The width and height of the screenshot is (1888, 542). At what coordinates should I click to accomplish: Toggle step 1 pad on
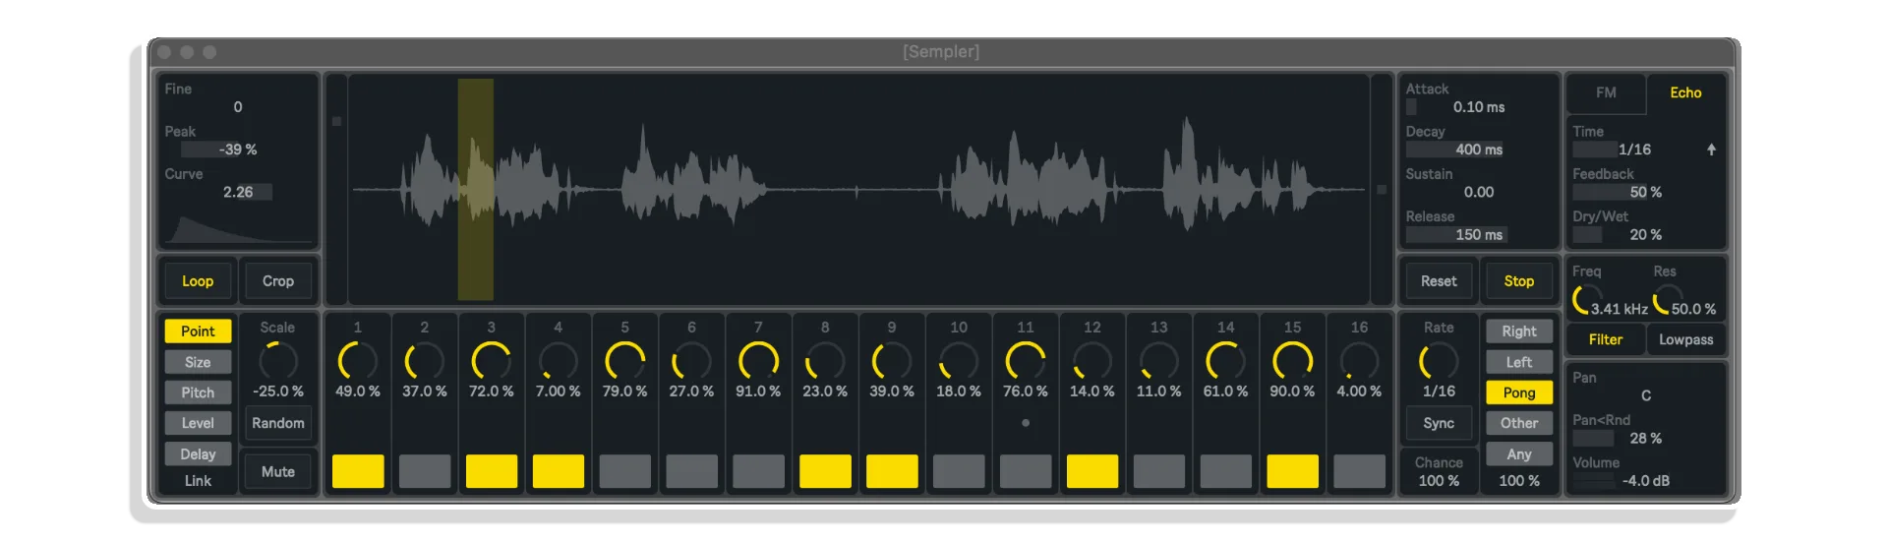[358, 471]
